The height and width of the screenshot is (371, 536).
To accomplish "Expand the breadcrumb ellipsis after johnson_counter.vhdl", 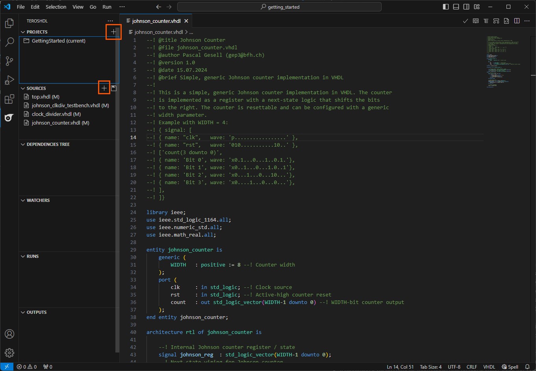I will pyautogui.click(x=191, y=32).
